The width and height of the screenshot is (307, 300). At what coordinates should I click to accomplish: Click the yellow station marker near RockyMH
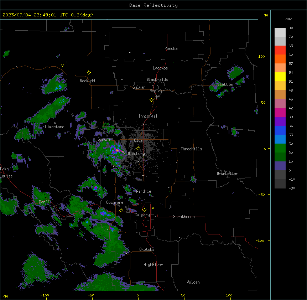point(89,73)
